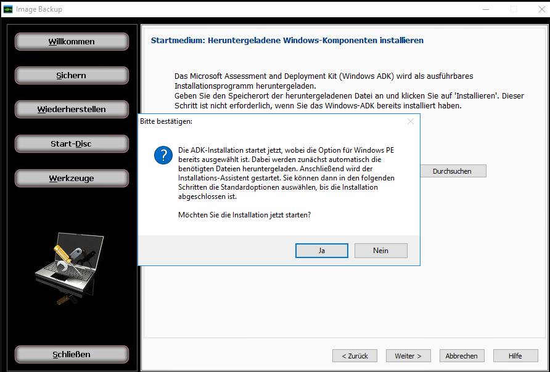Close the Image Backup window
550x372 pixels.
(x=541, y=9)
